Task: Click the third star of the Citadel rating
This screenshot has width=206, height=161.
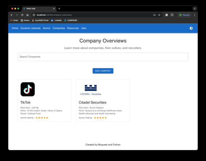Action: pos(100,118)
